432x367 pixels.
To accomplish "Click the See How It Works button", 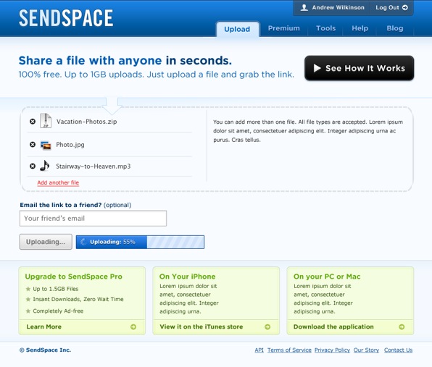I will click(x=359, y=68).
